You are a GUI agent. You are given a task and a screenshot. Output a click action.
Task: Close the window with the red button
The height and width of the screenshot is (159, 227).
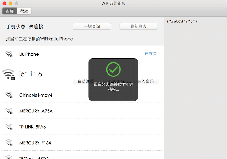4,3
